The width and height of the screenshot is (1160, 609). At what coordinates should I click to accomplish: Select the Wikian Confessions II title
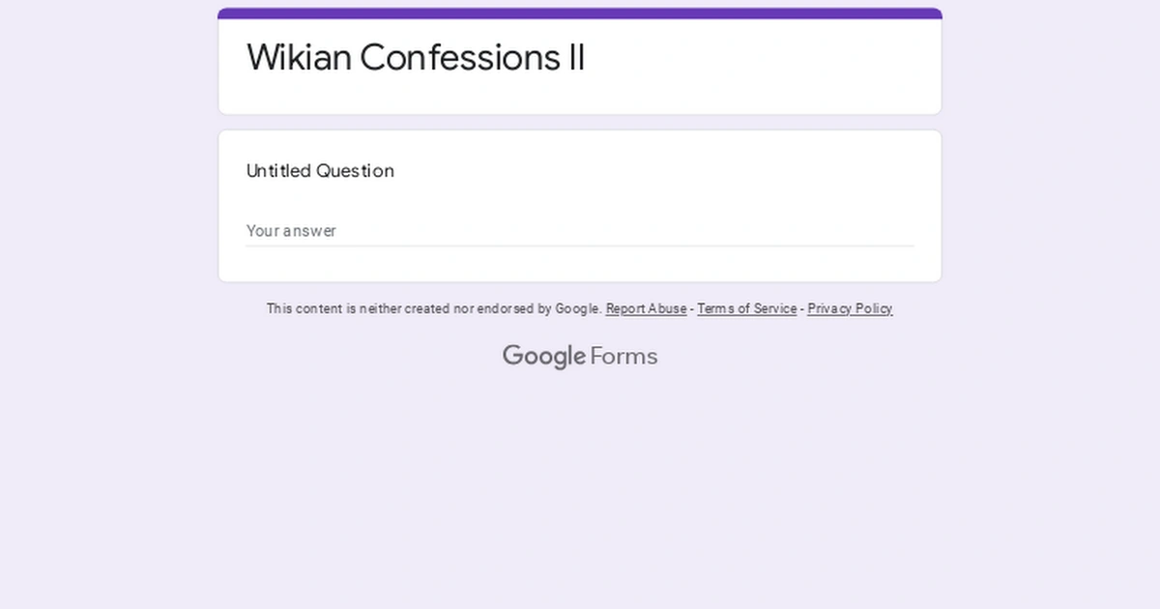pos(416,57)
